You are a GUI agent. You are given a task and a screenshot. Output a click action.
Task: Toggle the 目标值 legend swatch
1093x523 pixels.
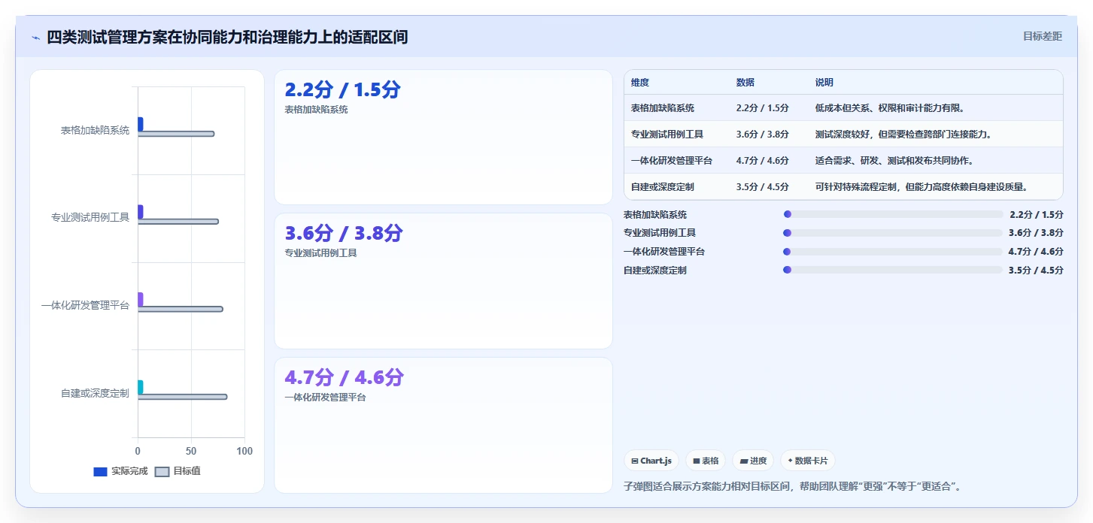point(162,472)
